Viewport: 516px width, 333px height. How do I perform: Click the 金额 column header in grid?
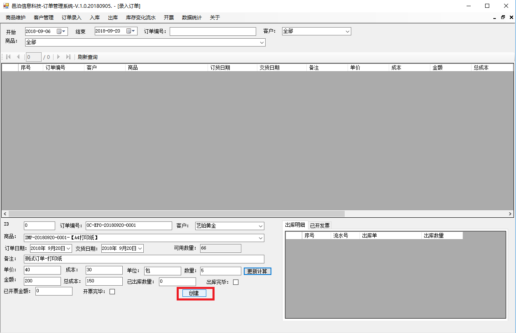tap(451, 68)
